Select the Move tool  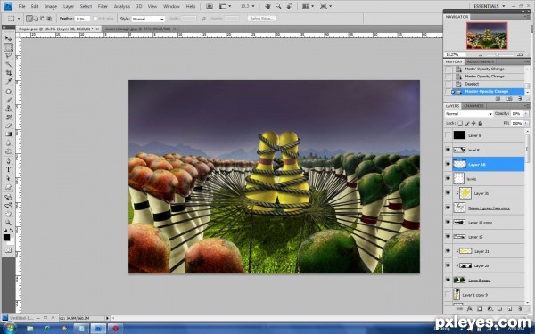[x=8, y=38]
